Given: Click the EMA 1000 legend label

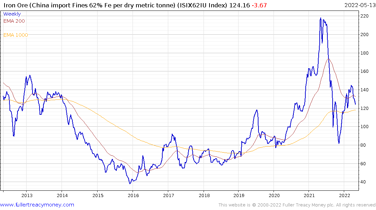Looking at the screenshot, I should click(x=16, y=35).
